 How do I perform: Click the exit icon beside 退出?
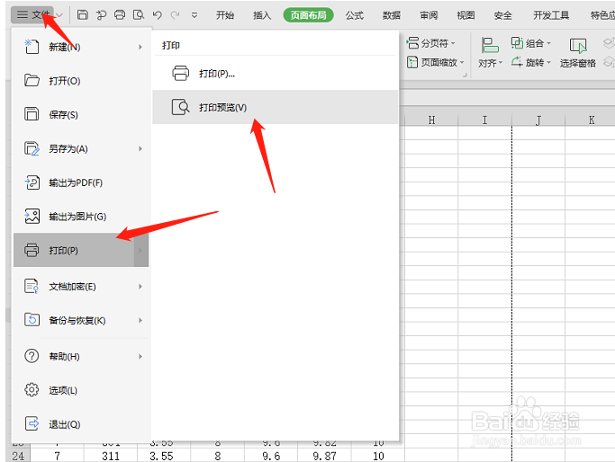tap(32, 423)
